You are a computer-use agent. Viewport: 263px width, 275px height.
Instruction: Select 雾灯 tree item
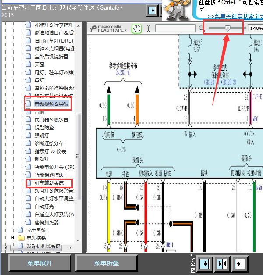39,80
